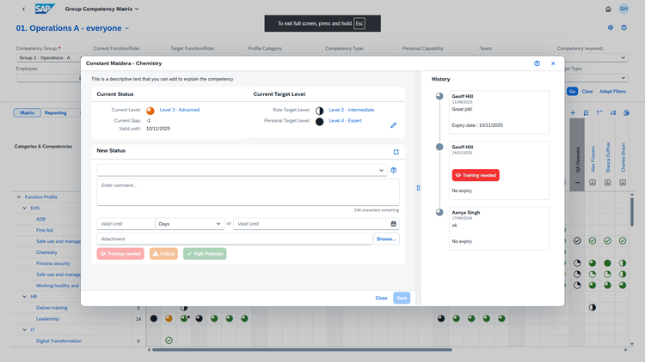Image resolution: width=645 pixels, height=362 pixels.
Task: Click Browse... to attach a file
Action: tap(386, 238)
